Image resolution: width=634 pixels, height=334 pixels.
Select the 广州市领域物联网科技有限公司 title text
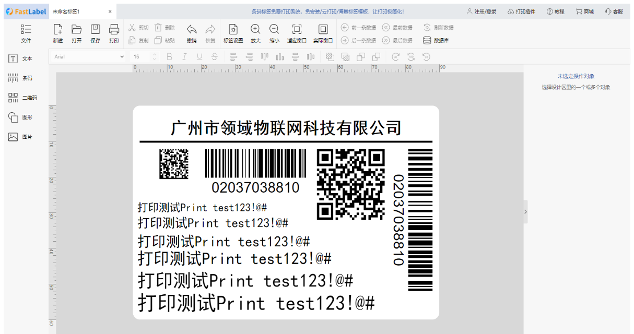286,128
